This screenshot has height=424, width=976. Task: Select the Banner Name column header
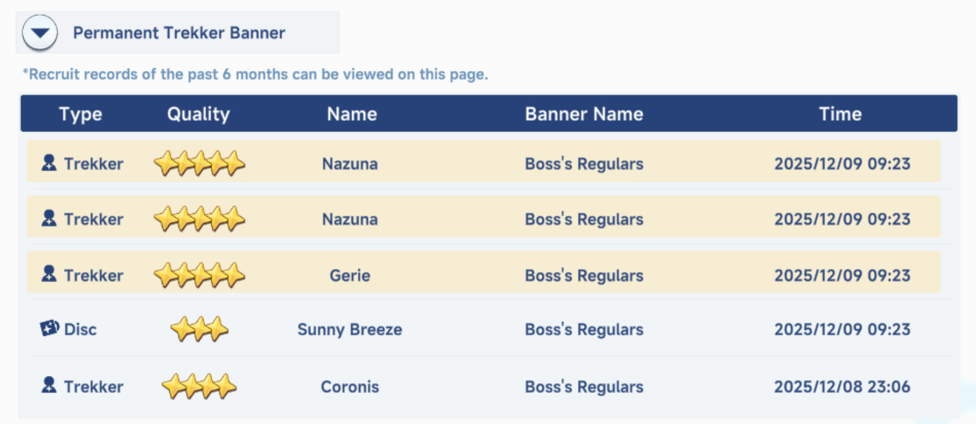click(584, 114)
